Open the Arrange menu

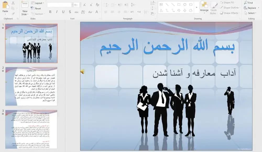click(x=204, y=7)
